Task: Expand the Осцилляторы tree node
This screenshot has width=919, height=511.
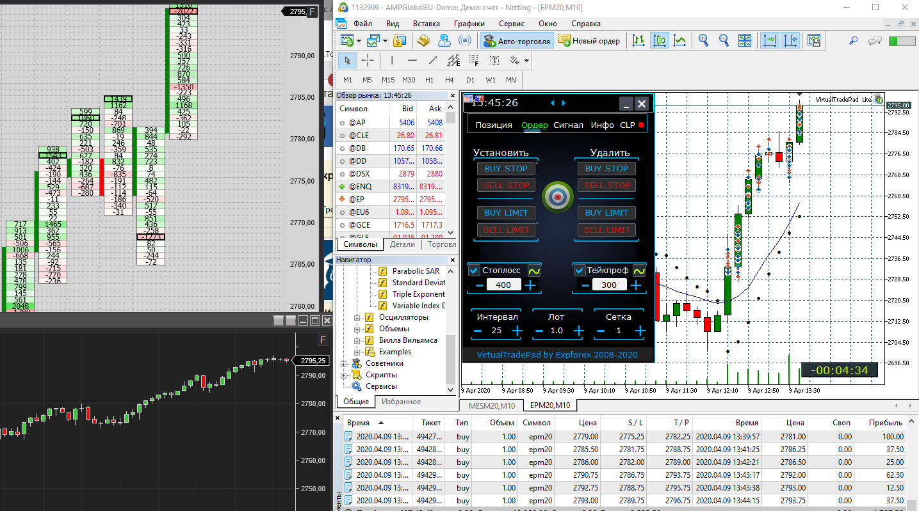Action: click(x=357, y=317)
